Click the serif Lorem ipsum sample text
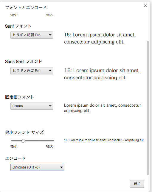Image resolution: width=152 pixels, height=192 pixels. pos(100,38)
